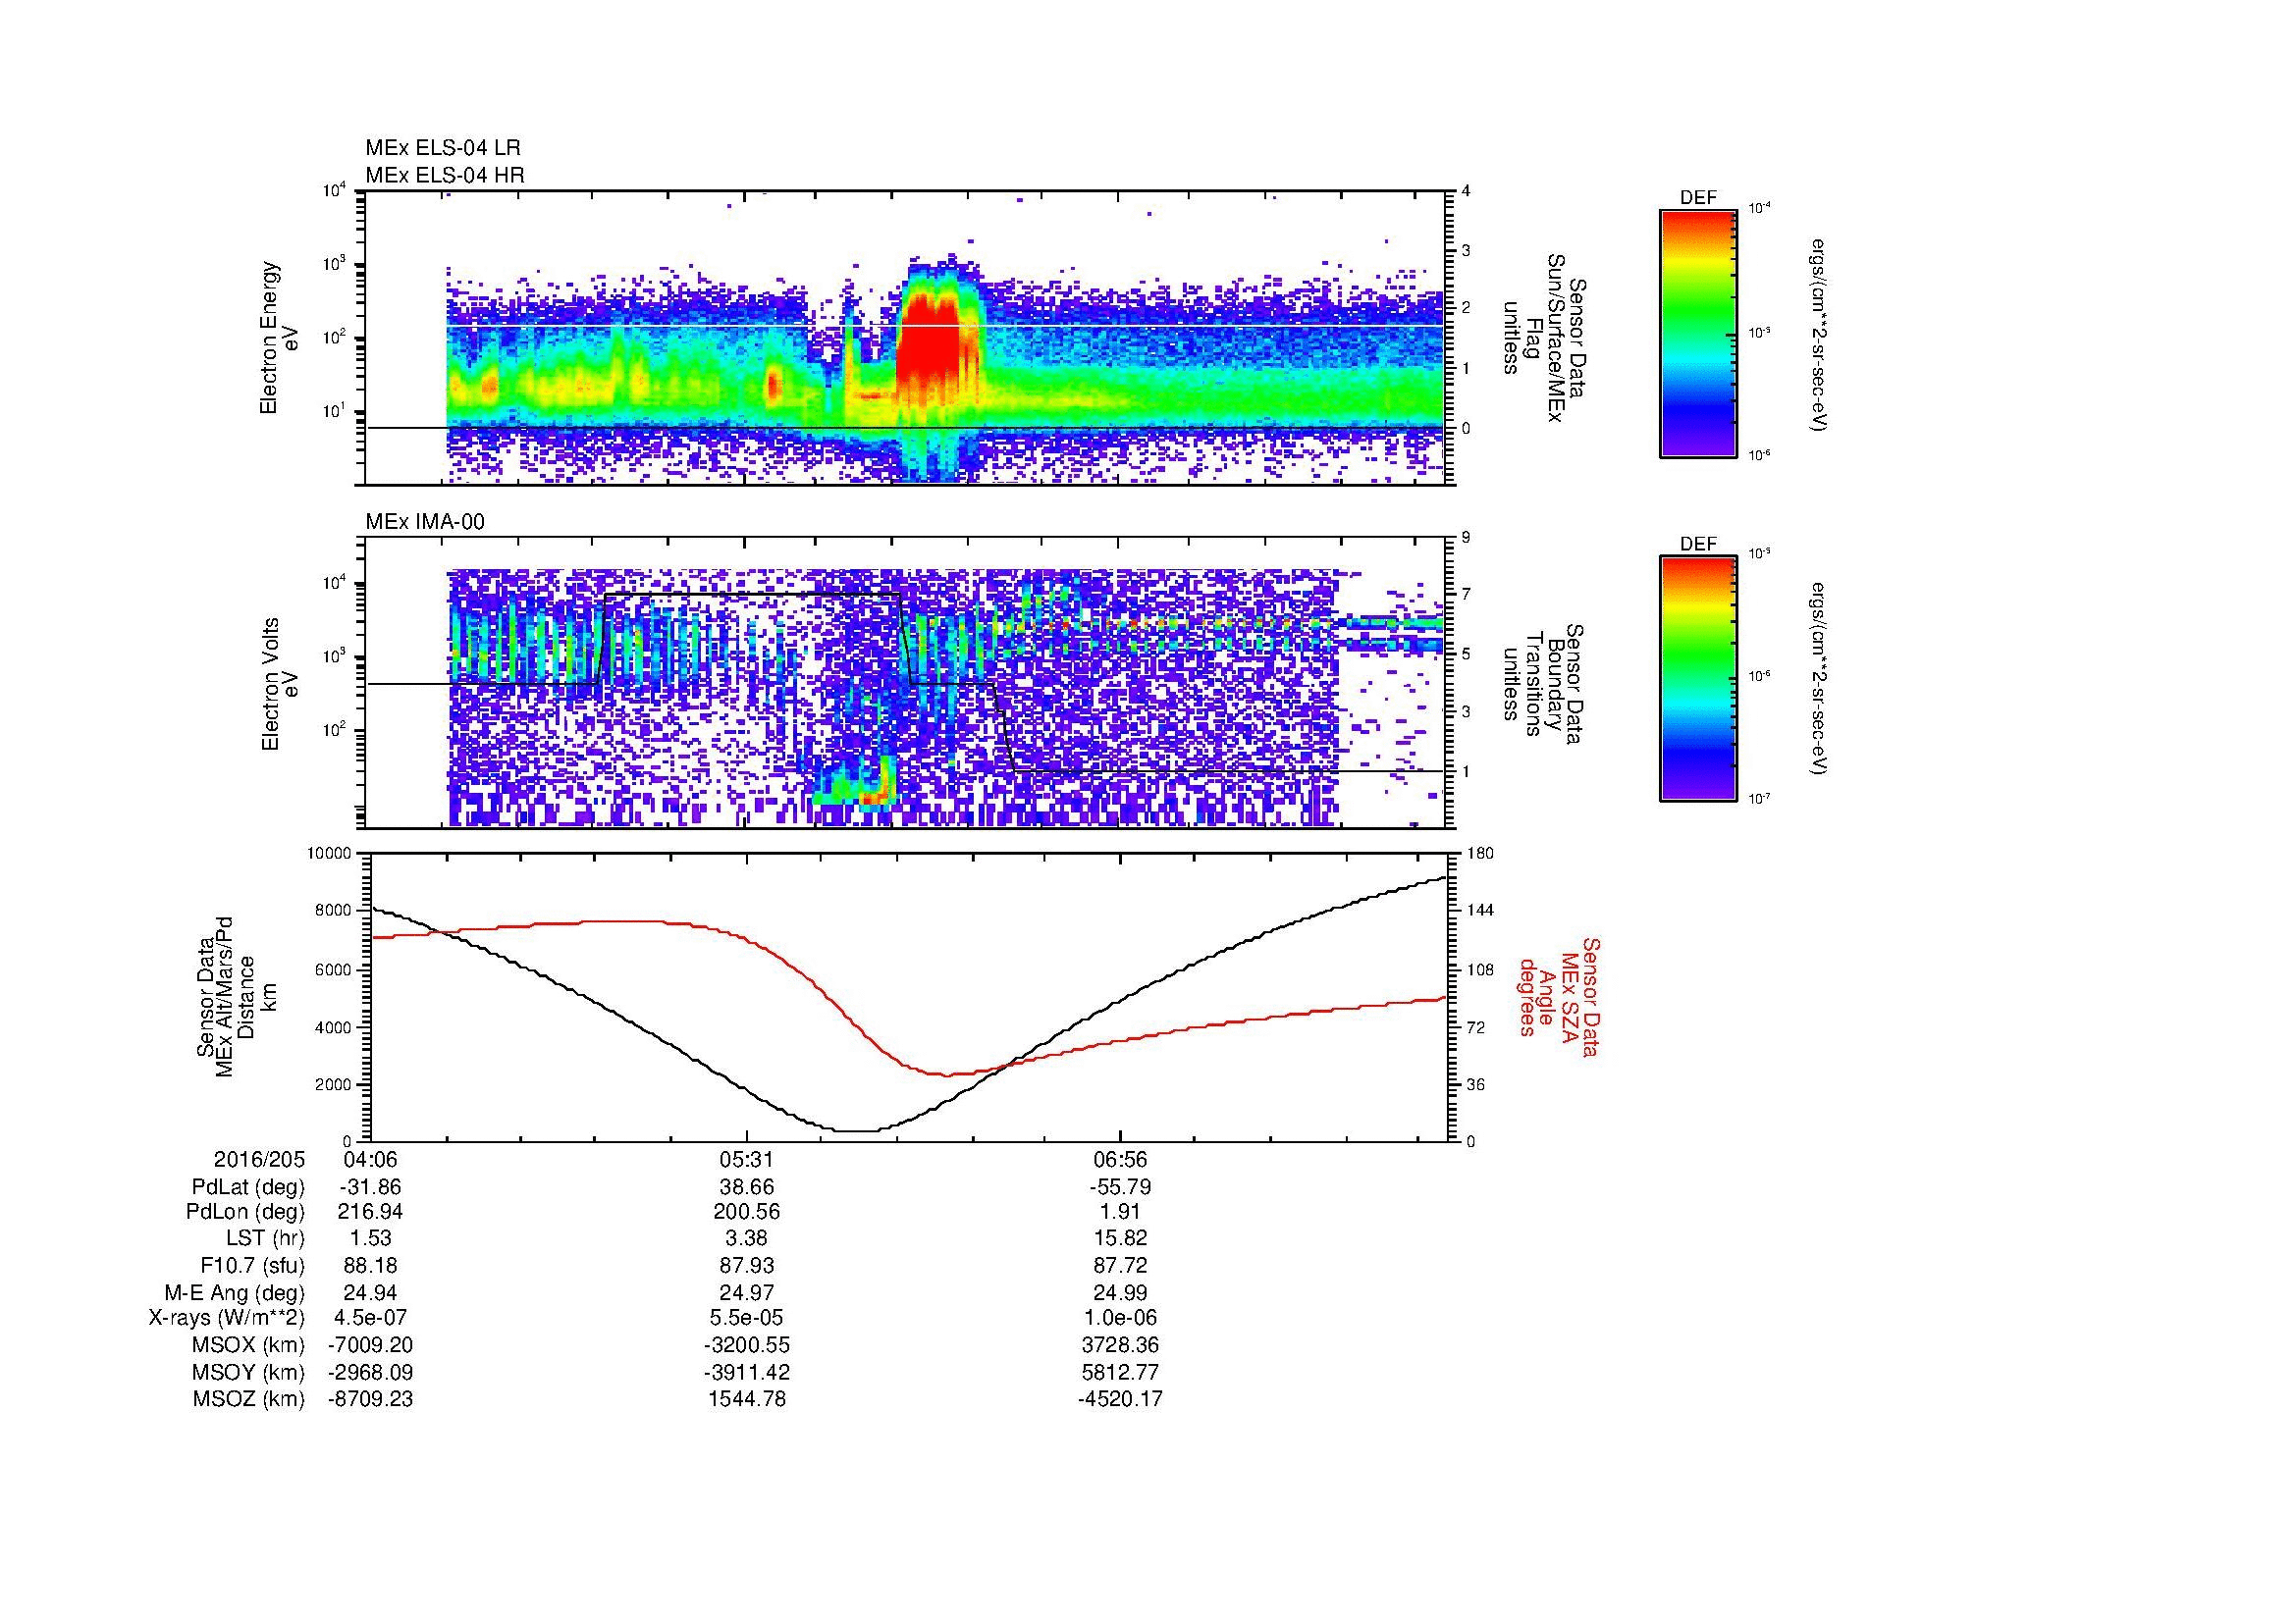2296x1622 pixels.
Task: Click the MSOY value '-3911.42'
Action: point(746,1372)
